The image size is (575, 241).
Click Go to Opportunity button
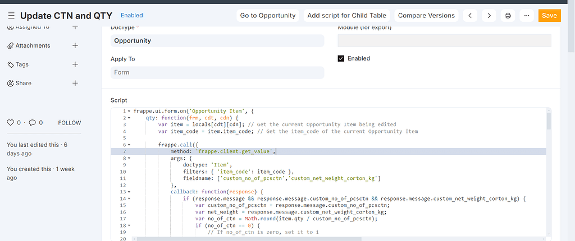(268, 16)
